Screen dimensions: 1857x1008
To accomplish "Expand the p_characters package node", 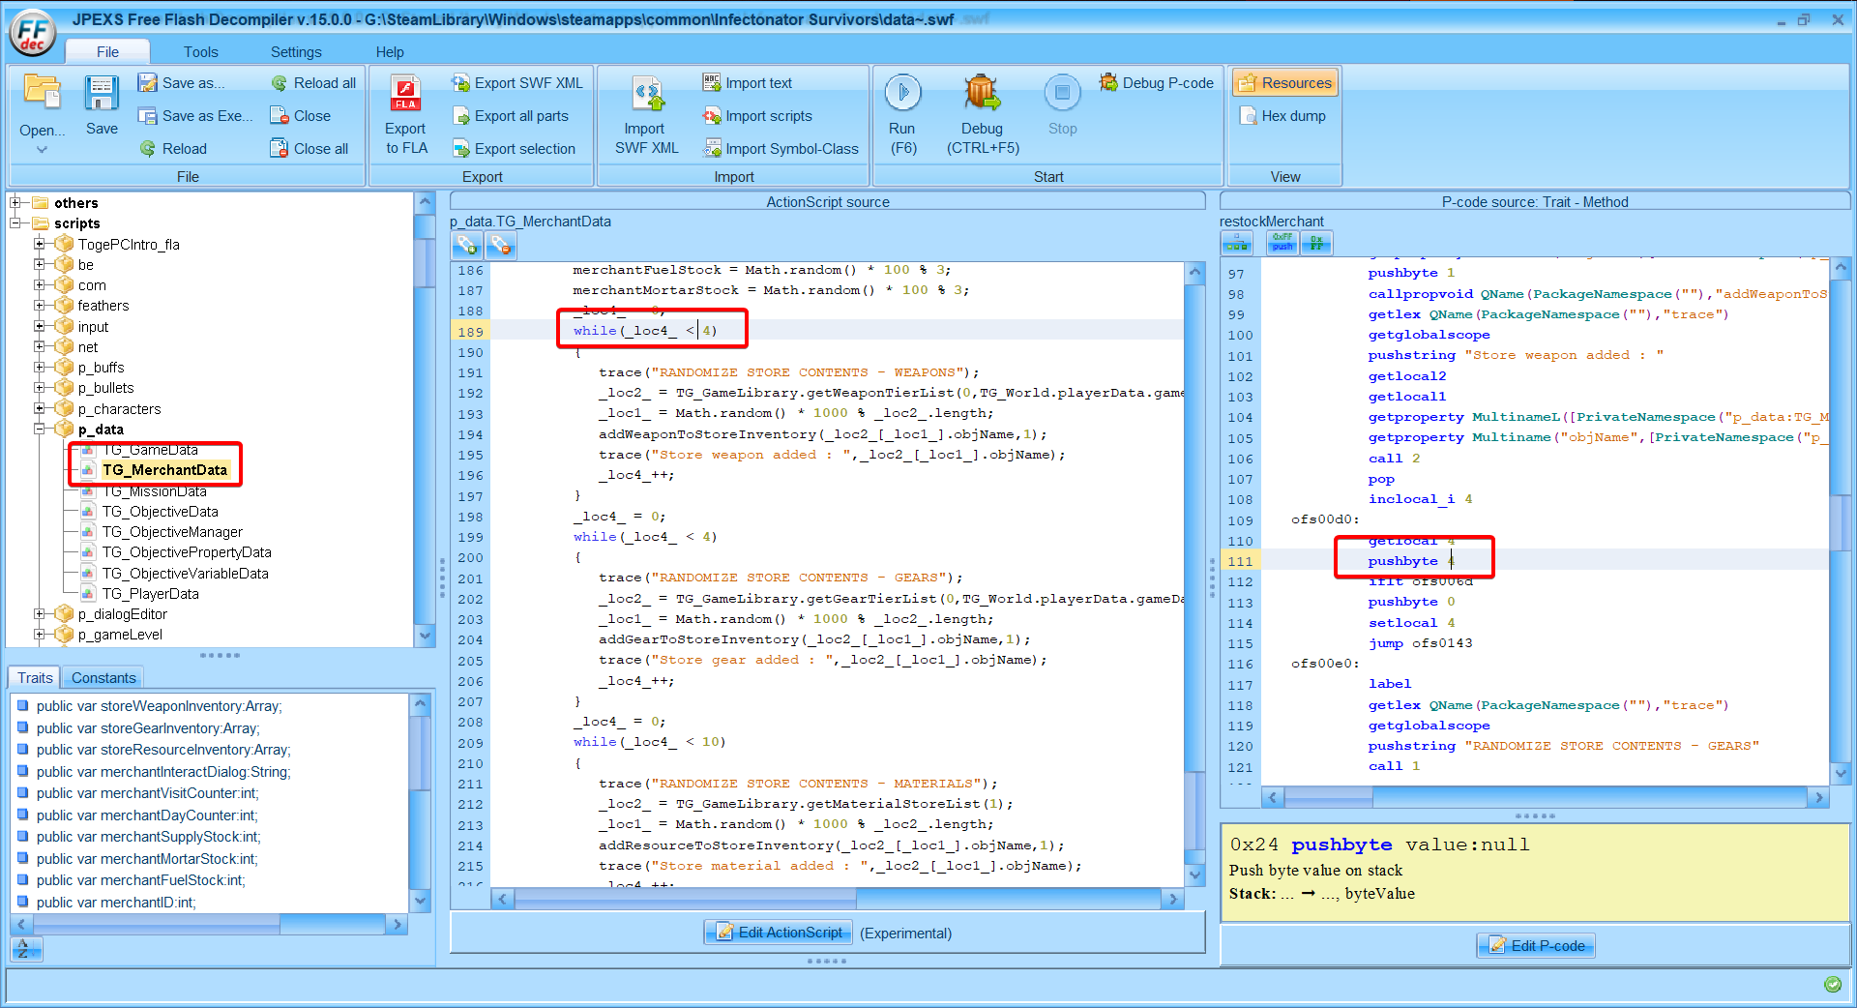I will [x=40, y=408].
